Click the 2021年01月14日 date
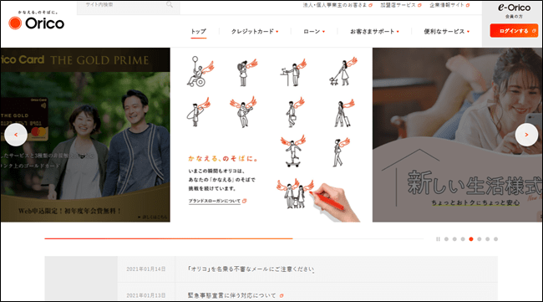This screenshot has height=302, width=543. click(x=146, y=269)
